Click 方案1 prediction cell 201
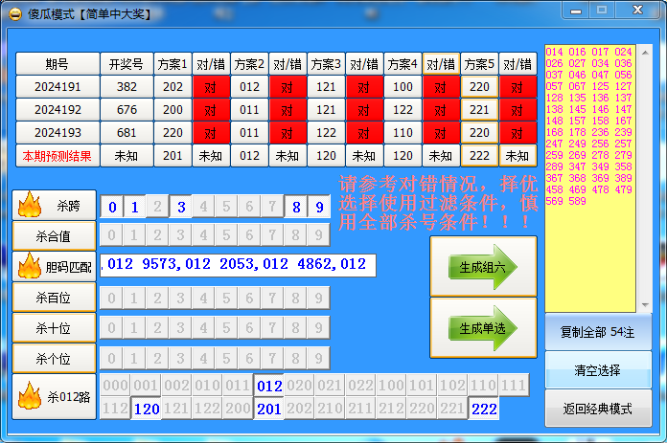The height and width of the screenshot is (443, 667). coord(172,155)
